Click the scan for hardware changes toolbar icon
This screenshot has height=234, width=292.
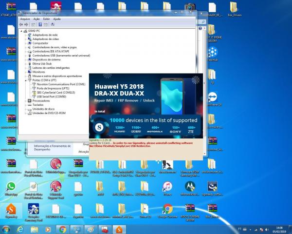pos(53,24)
